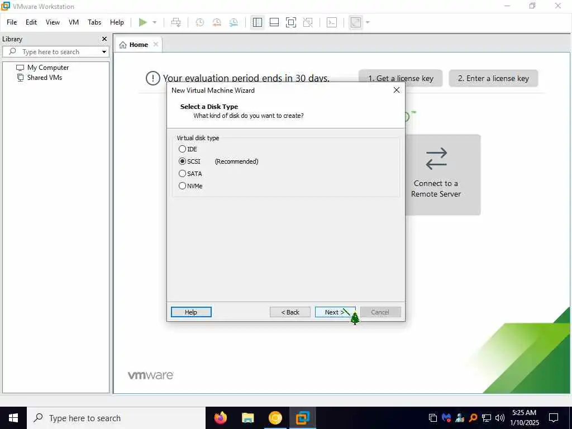The image size is (572, 429).
Task: Select the IDE disk type radio button
Action: (183, 149)
